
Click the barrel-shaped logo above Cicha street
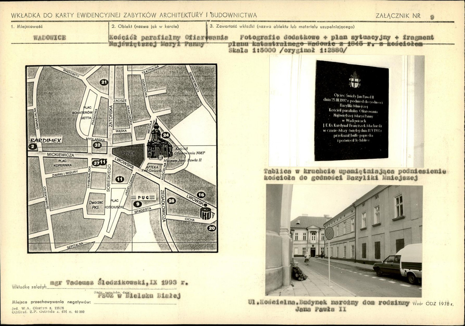point(206,213)
